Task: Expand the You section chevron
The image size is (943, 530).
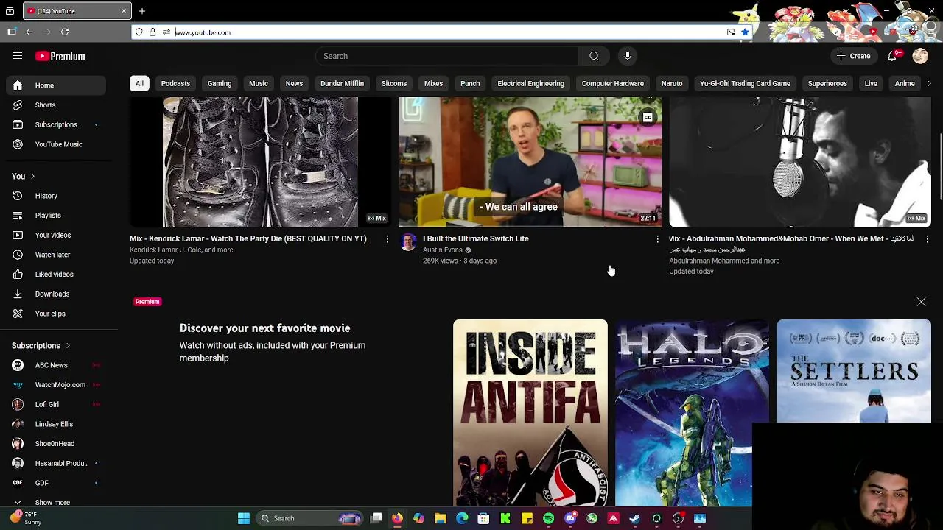Action: (32, 177)
